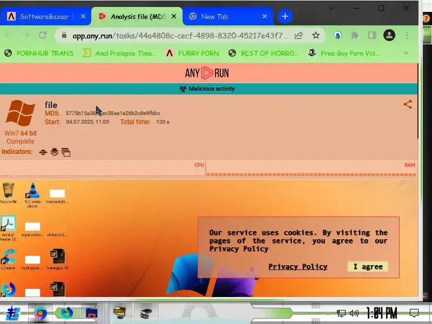The image size is (432, 324).
Task: Click the Malicious activity banner
Action: pos(208,89)
